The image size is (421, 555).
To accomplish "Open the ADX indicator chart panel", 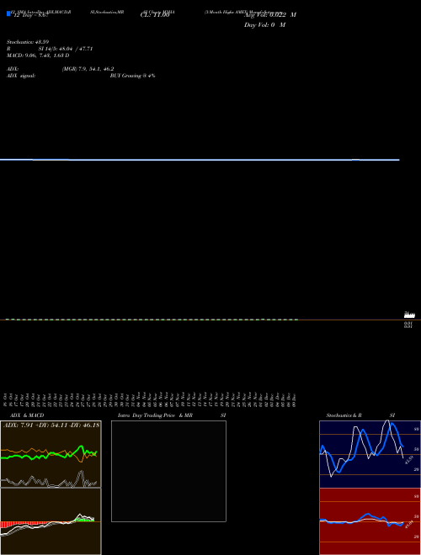I will tap(51, 454).
